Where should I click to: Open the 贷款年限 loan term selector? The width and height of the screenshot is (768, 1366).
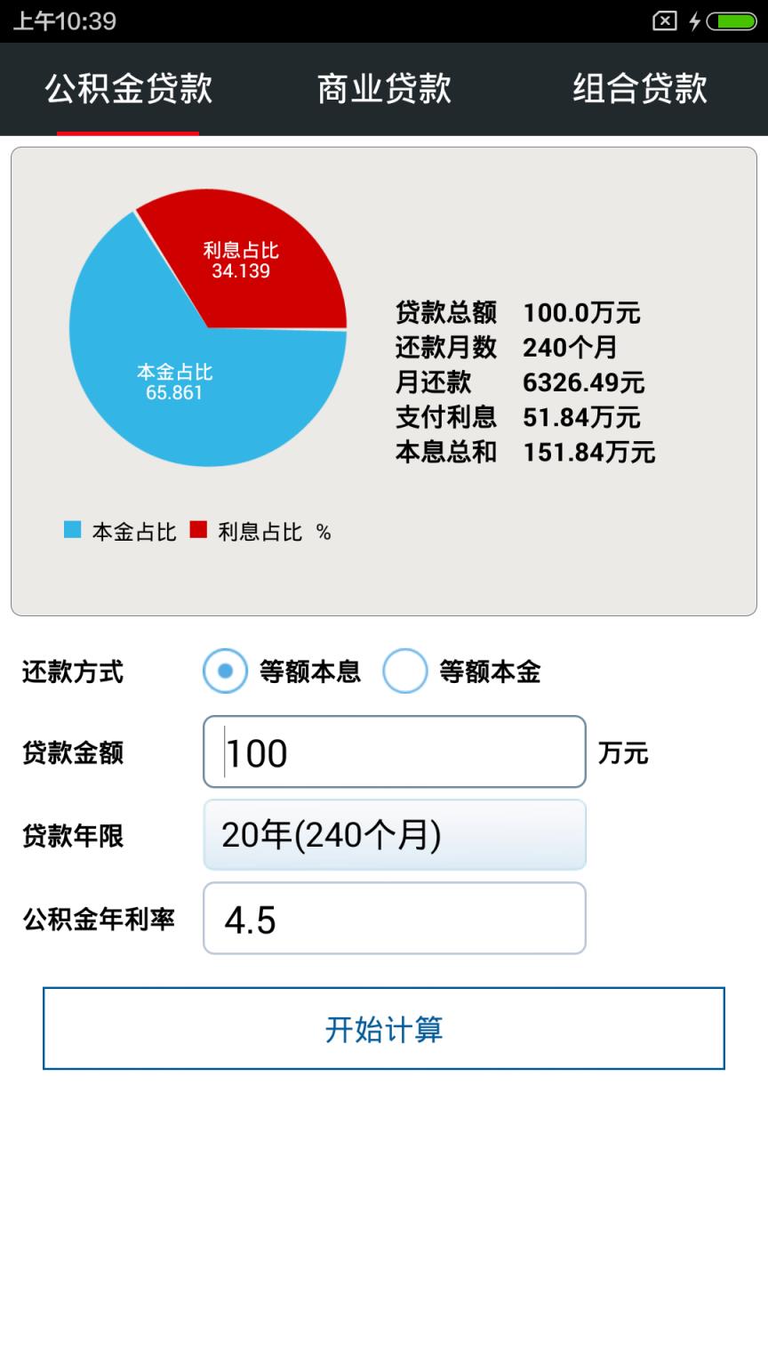[394, 834]
